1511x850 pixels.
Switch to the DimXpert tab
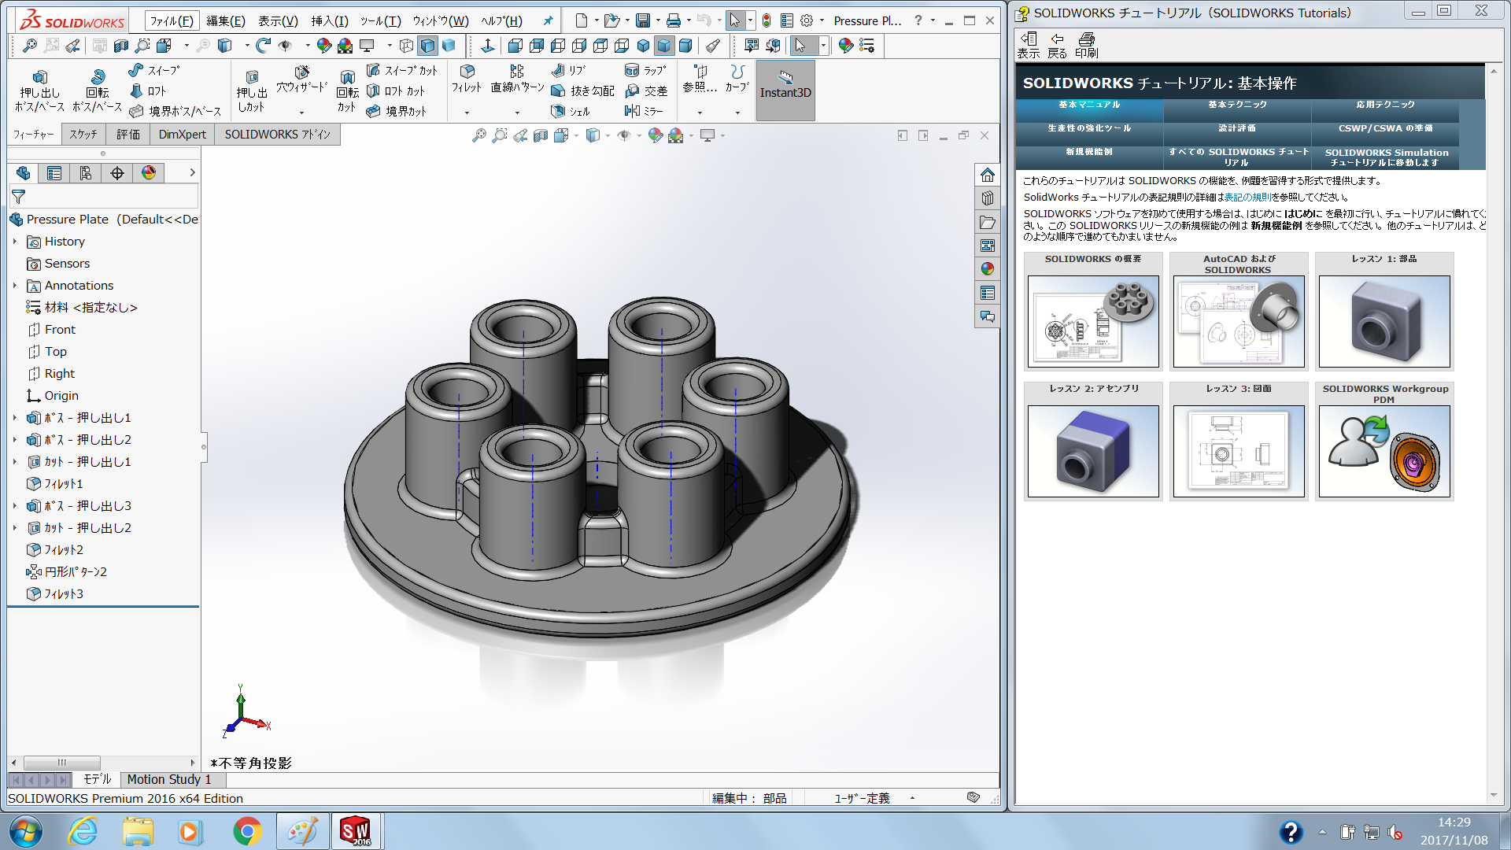pos(183,135)
